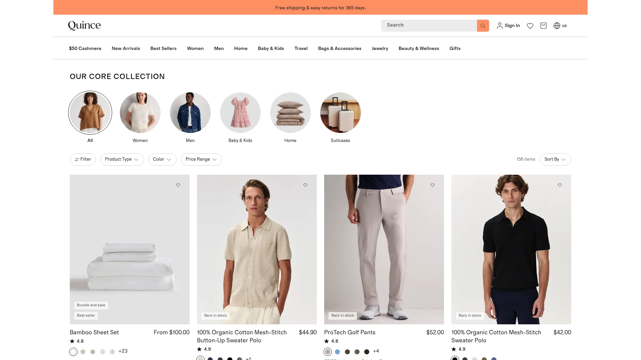Open Bags & Accessories menu
This screenshot has width=641, height=360.
[x=340, y=48]
